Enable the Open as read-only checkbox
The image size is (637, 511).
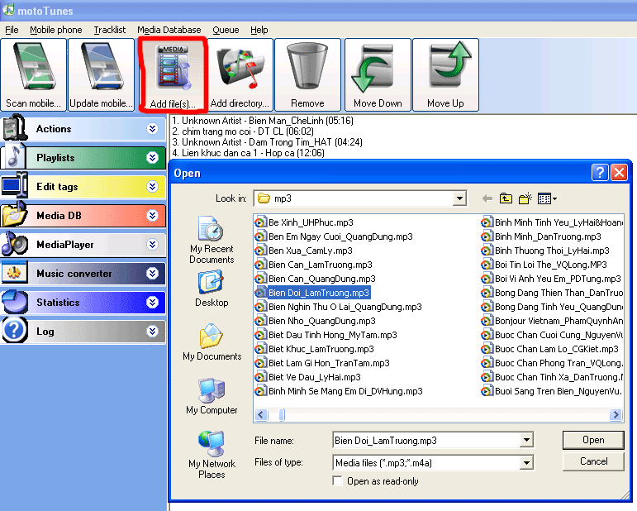(x=337, y=481)
